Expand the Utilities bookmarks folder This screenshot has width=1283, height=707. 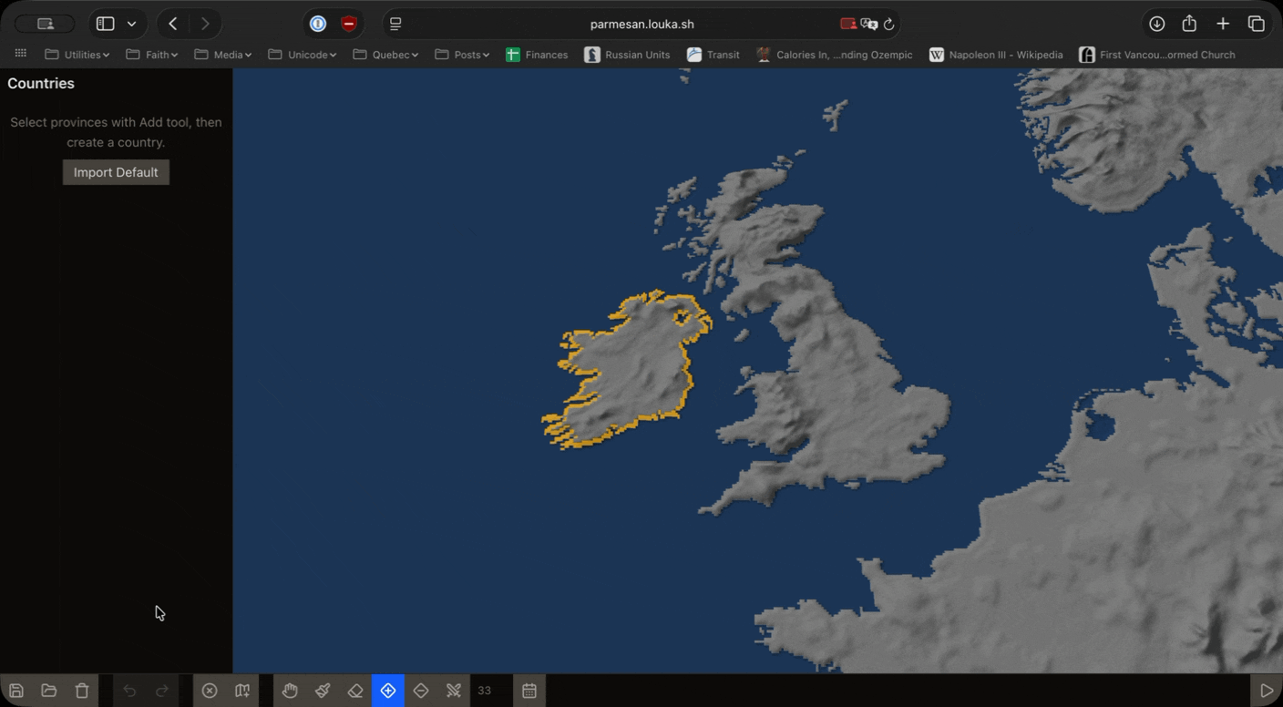77,55
